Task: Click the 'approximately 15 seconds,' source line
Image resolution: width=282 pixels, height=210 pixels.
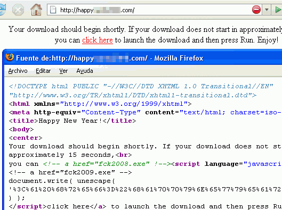Action: click(70, 155)
